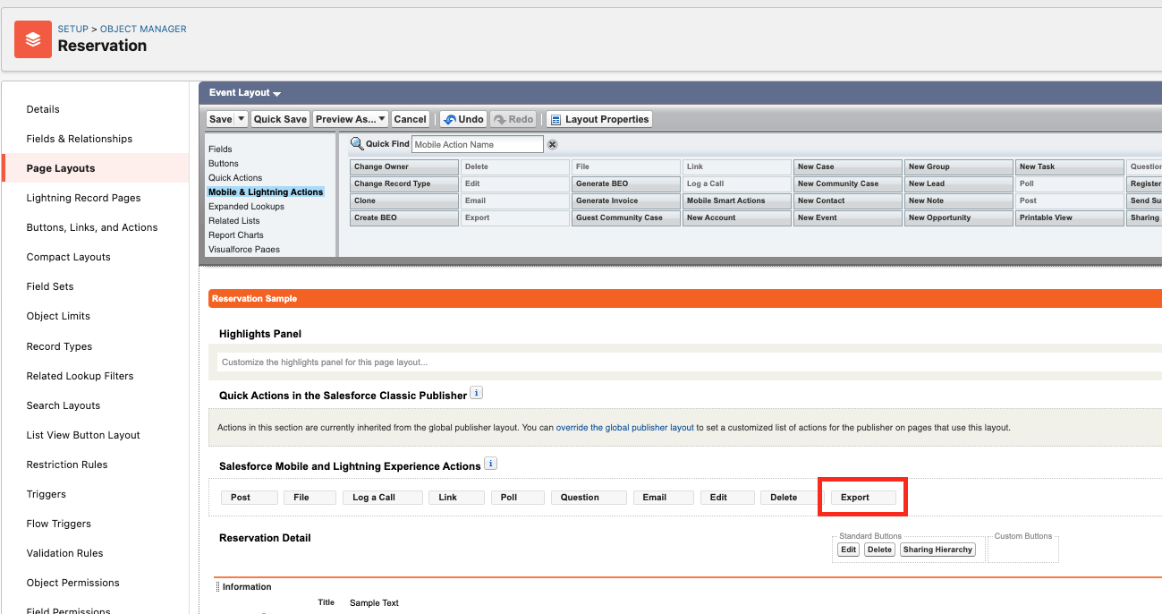Clear the Quick Find field with the x icon
The height and width of the screenshot is (614, 1162).
(553, 143)
